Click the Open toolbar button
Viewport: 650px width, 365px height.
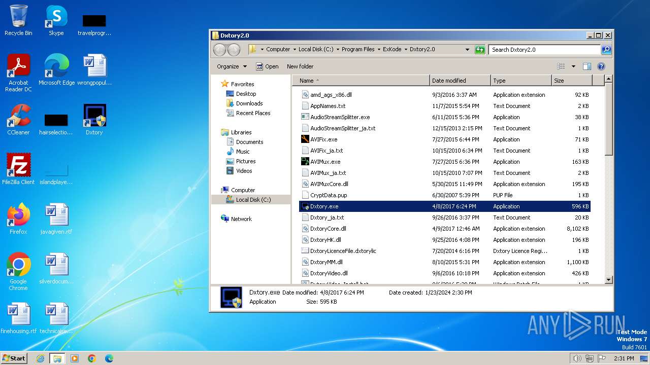tap(267, 66)
